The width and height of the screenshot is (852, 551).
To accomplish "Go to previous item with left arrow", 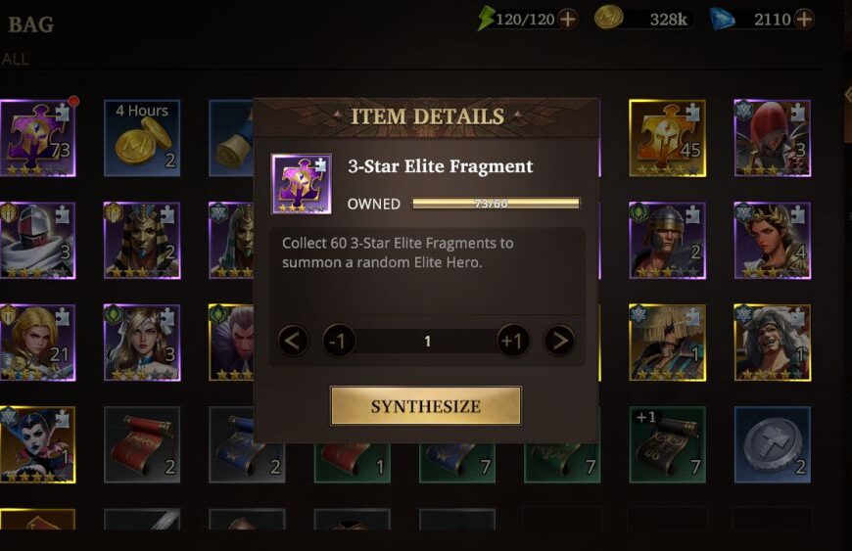I will point(293,341).
